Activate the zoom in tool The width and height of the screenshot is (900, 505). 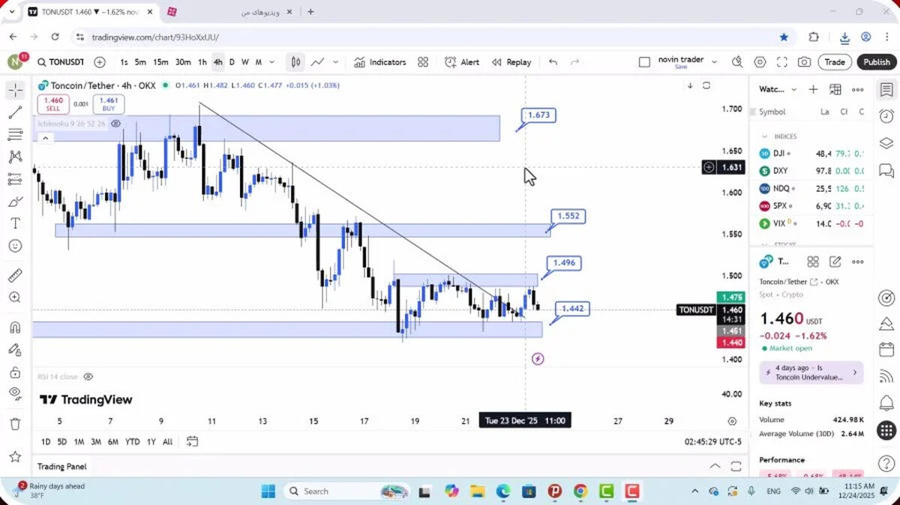pyautogui.click(x=15, y=297)
